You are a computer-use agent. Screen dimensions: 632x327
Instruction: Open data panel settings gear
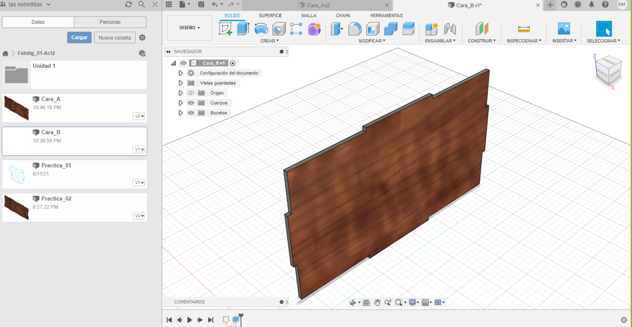point(142,37)
